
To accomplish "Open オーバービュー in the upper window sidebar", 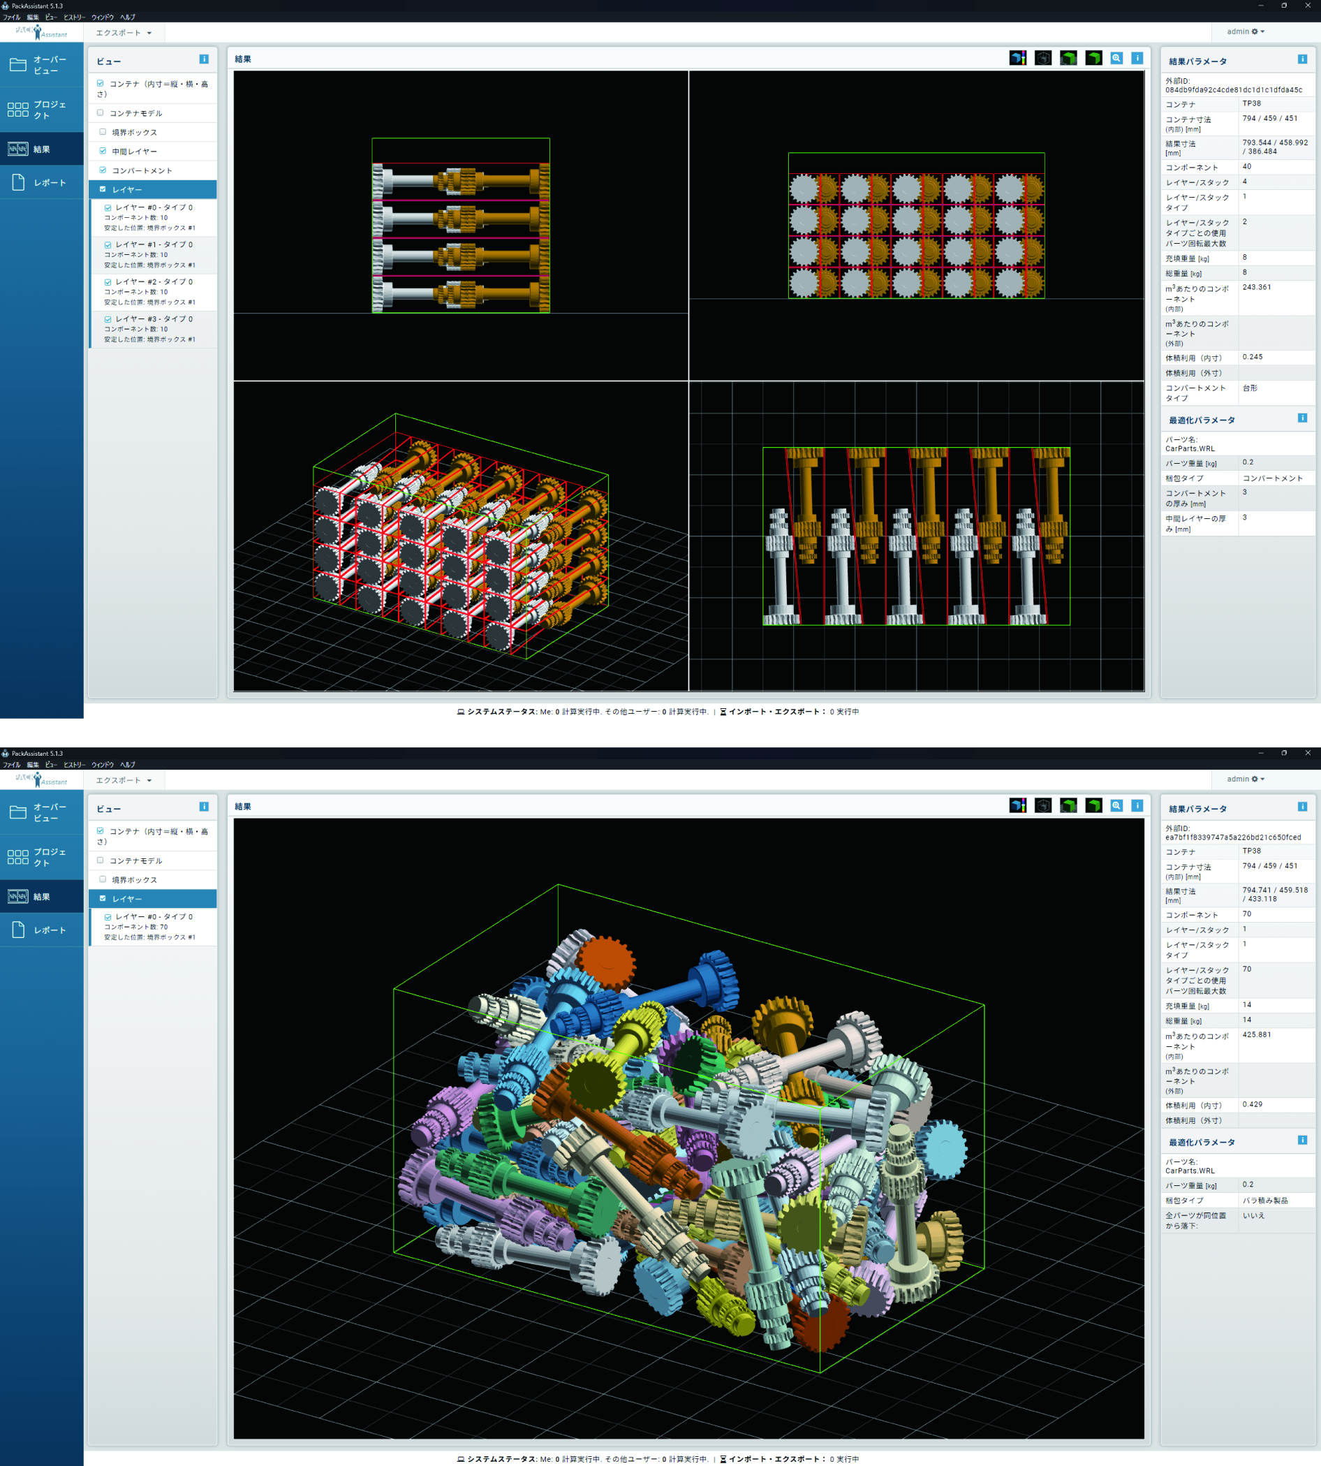I will pyautogui.click(x=41, y=66).
